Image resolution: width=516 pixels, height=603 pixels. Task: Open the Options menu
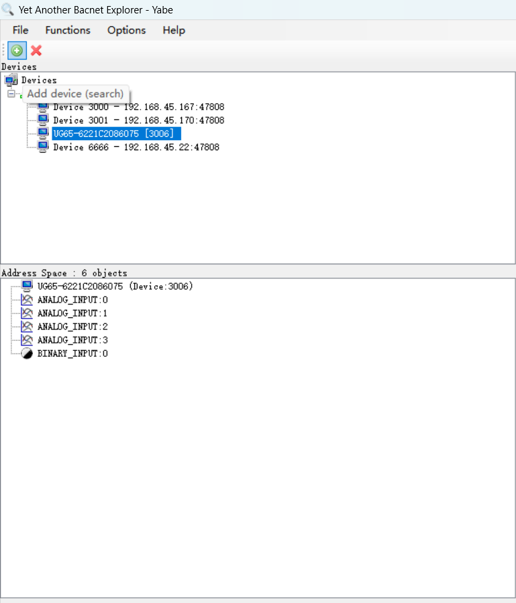coord(126,30)
